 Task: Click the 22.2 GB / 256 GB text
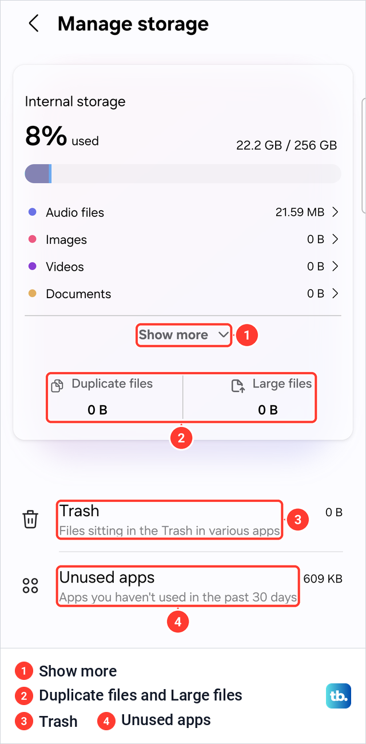287,145
